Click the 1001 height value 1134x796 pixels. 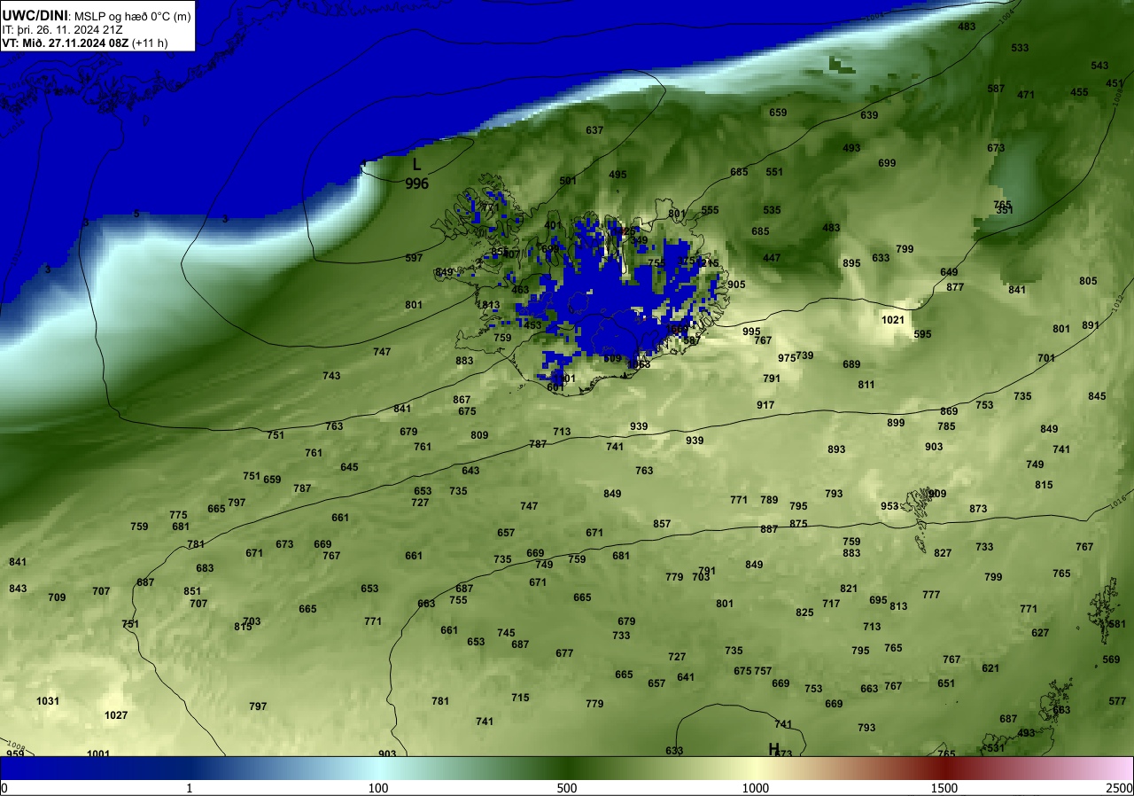98,754
